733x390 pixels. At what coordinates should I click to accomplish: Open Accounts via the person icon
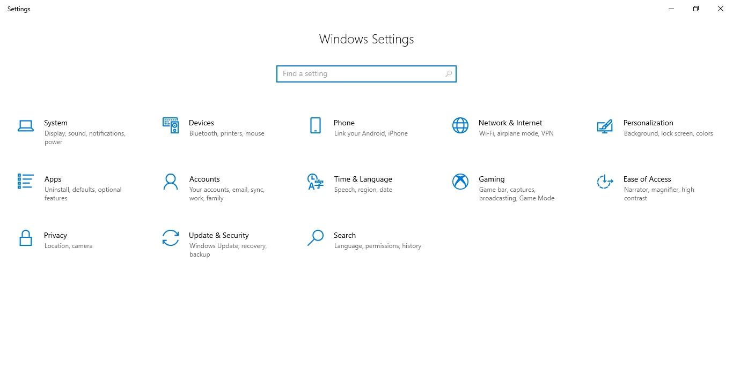[x=170, y=182]
